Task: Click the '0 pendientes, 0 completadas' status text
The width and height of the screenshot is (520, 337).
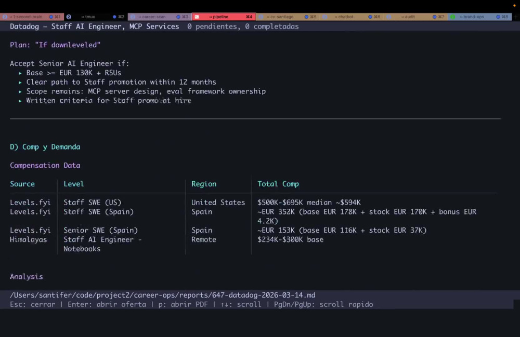Action: point(243,26)
